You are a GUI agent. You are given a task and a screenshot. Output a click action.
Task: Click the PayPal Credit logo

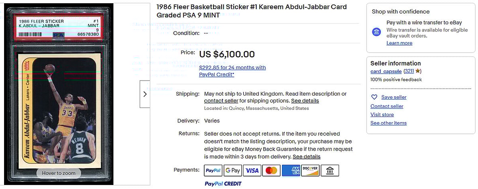(x=223, y=184)
